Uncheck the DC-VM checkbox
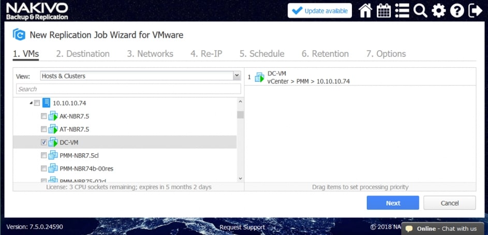This screenshot has width=488, height=235. coord(44,142)
